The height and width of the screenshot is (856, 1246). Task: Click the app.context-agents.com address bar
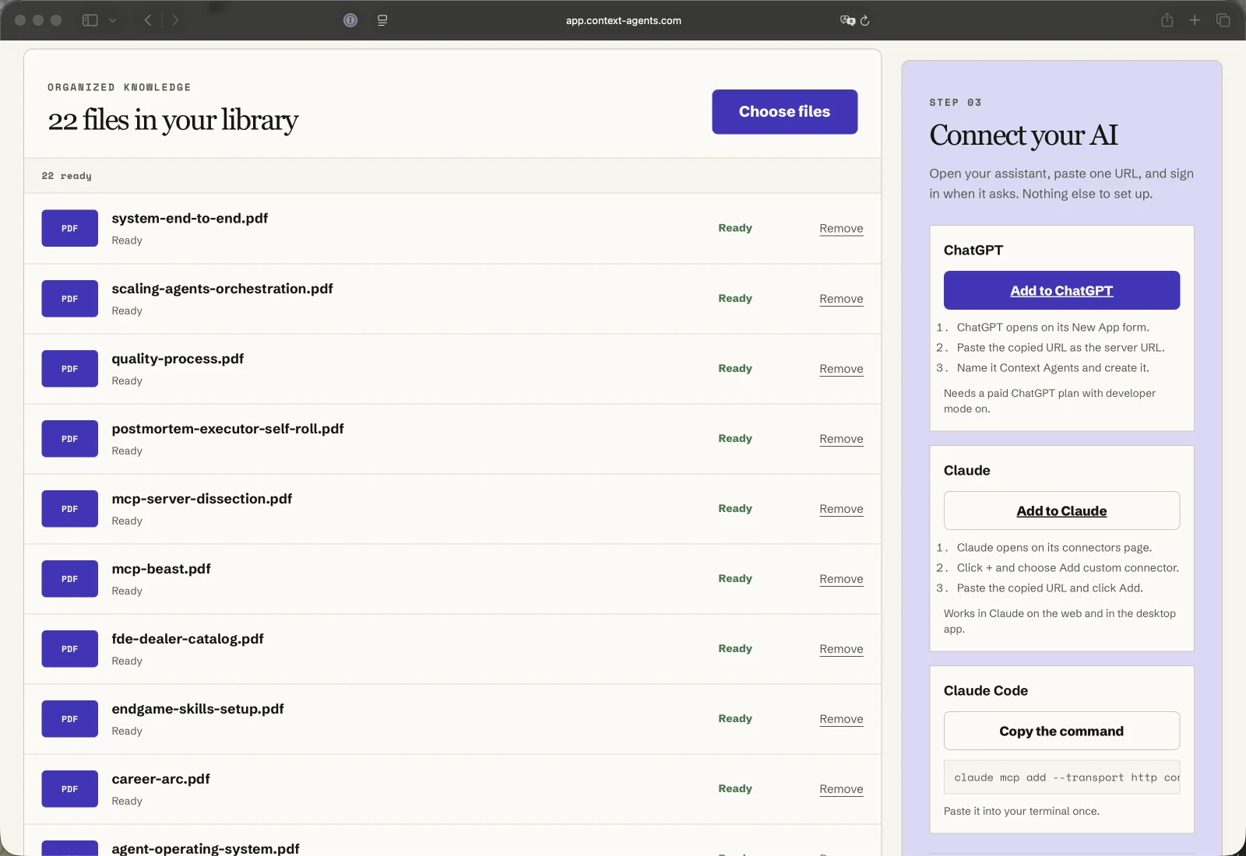pyautogui.click(x=623, y=20)
